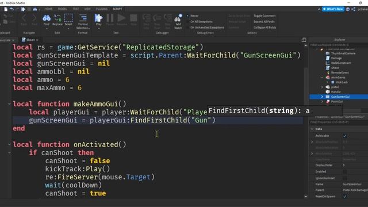This screenshot has width=368, height=207.
Task: Click Toggle Comment action
Action: click(264, 16)
